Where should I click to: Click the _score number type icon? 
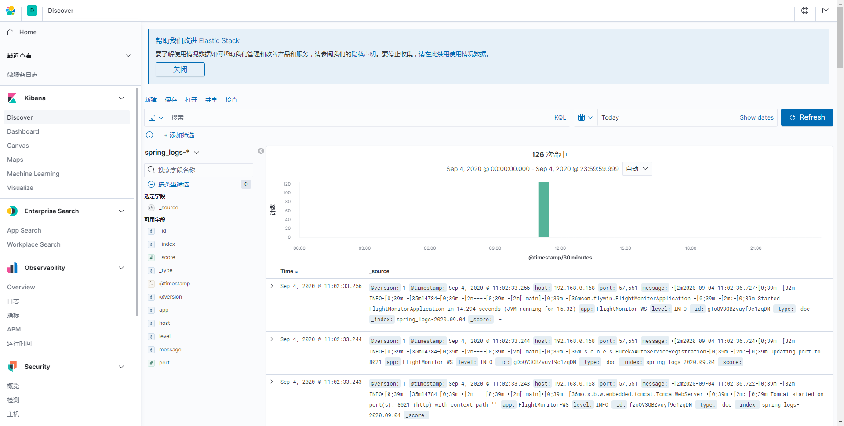(x=151, y=258)
